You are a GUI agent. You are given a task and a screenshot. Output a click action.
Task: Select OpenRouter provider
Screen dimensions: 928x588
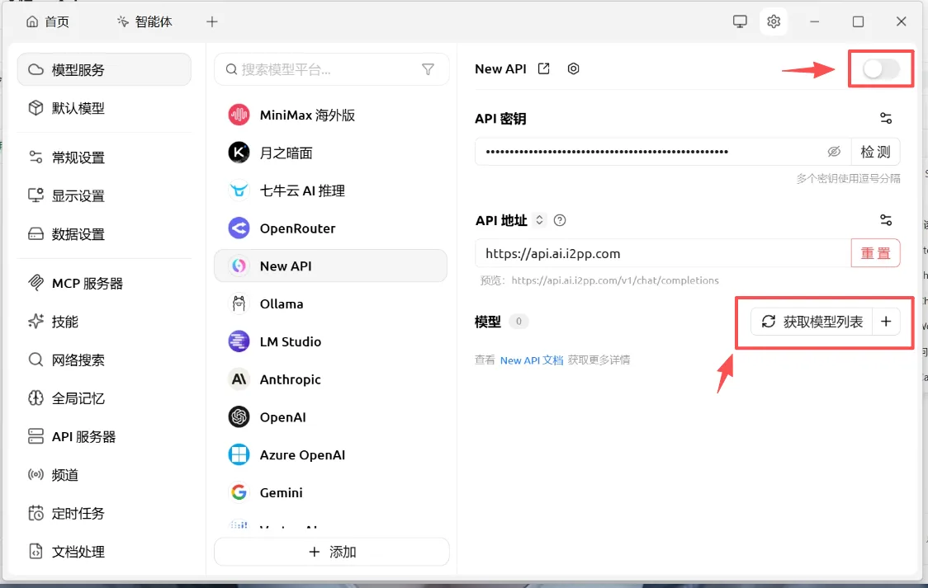330,228
